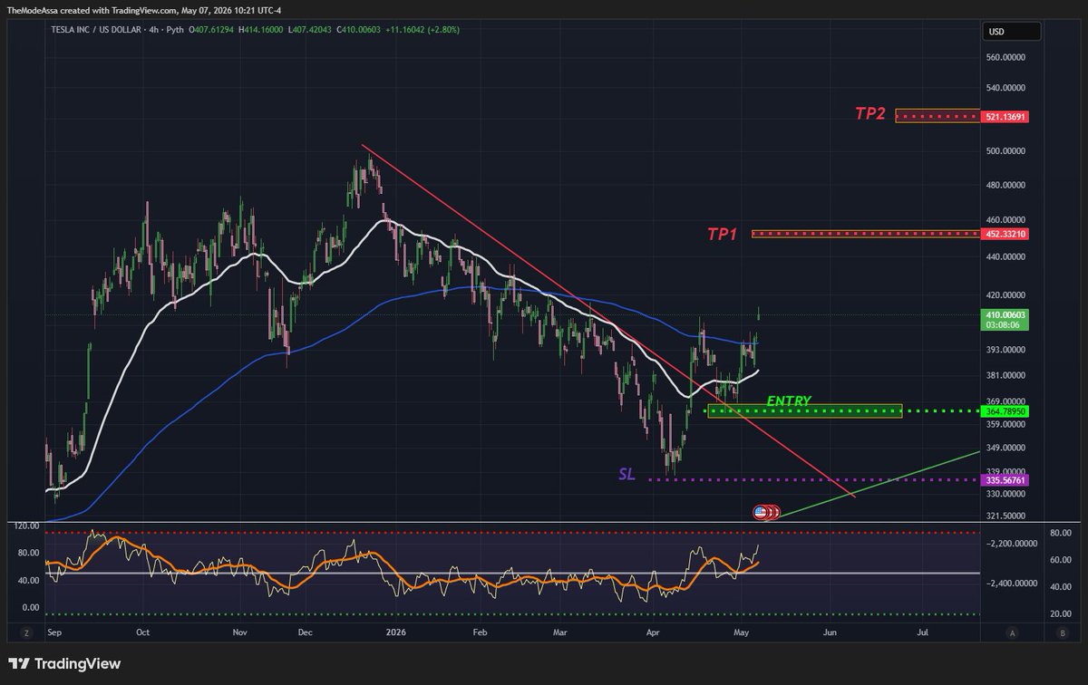Click the 560.00000 price axis value
The height and width of the screenshot is (685, 1088).
pyautogui.click(x=1006, y=57)
